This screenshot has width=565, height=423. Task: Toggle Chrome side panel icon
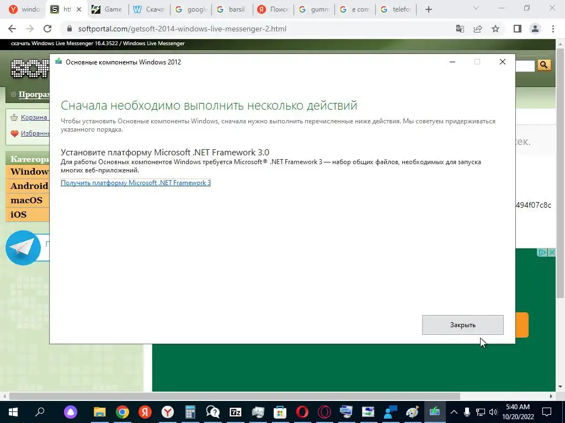tap(518, 29)
